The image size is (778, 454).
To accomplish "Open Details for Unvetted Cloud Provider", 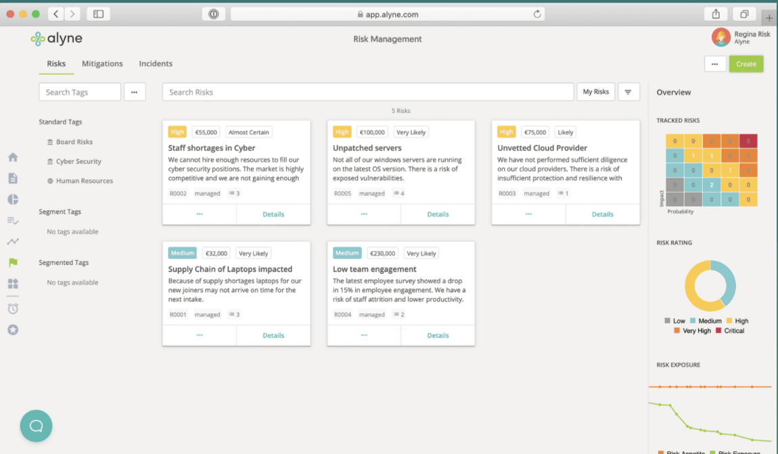I will tap(603, 214).
